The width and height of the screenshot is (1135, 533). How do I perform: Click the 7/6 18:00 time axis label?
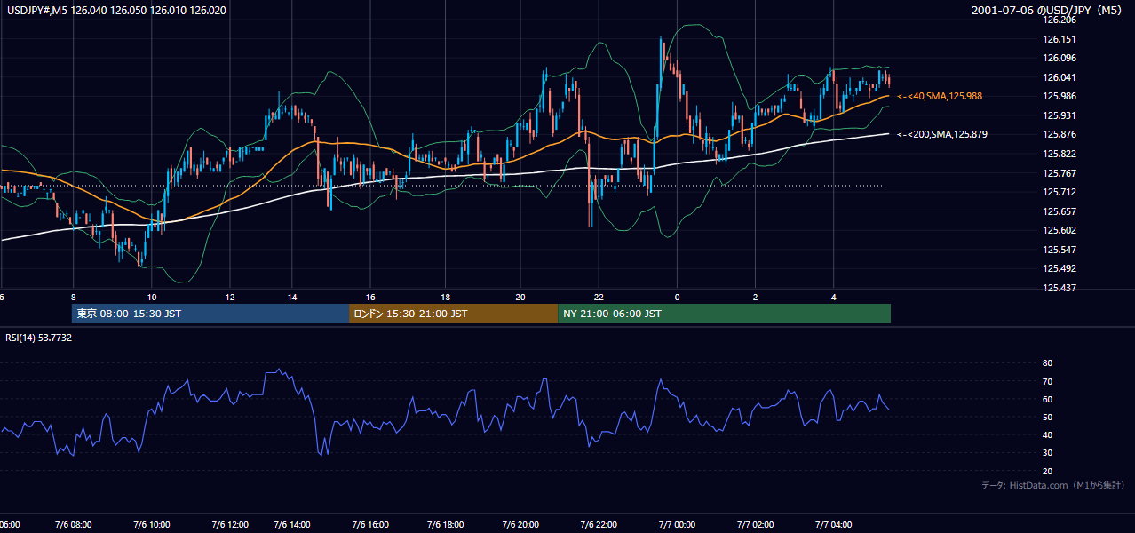point(447,525)
